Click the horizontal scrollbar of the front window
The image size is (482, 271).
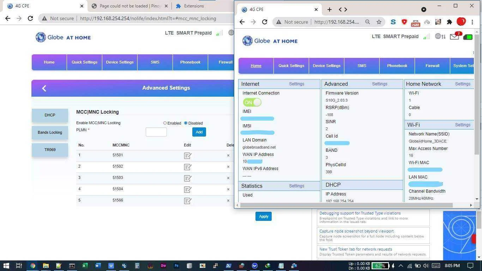point(347,205)
